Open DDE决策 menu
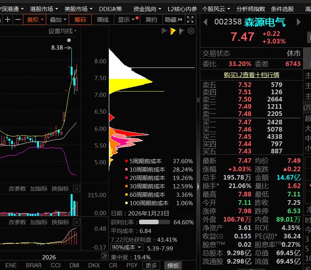Screen dimensions: 311x270 coord(110,9)
